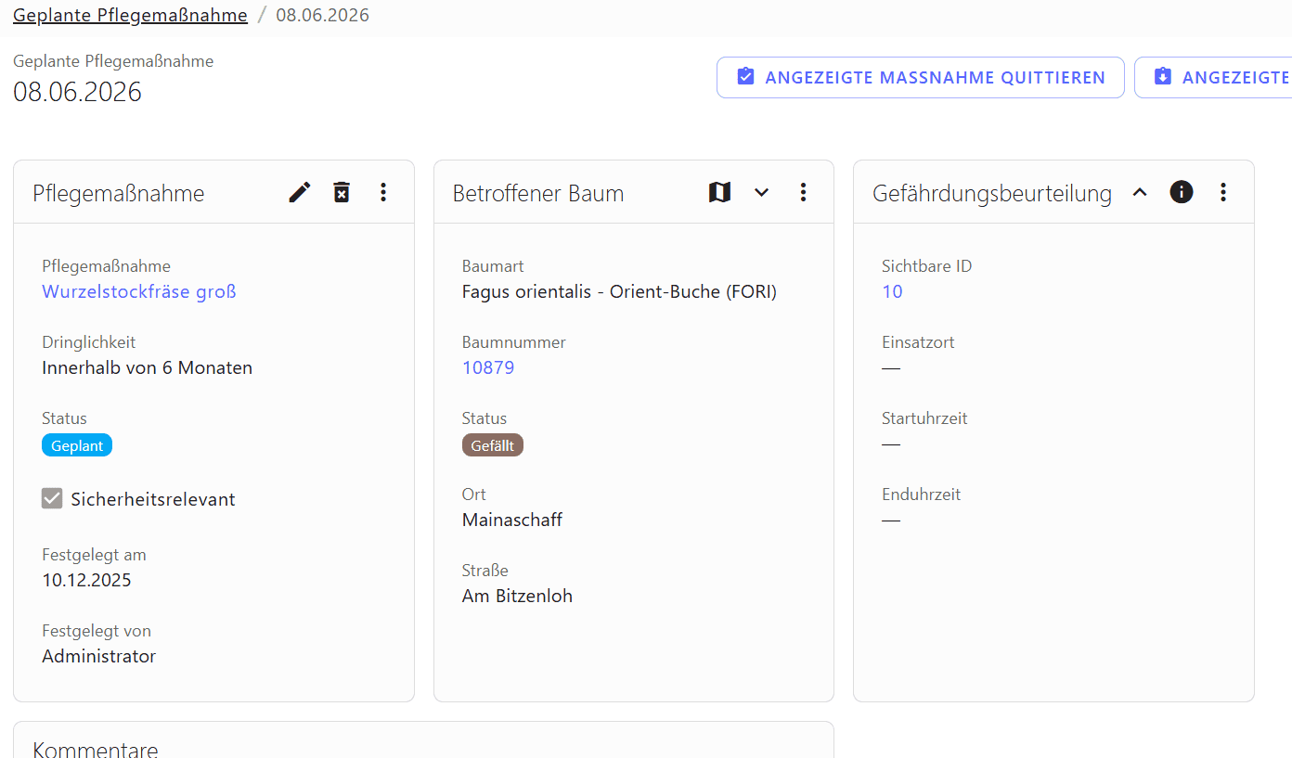The image size is (1292, 758).
Task: Click clipboard icon on Angezeigte Massnahme Quittieren
Action: (x=745, y=77)
